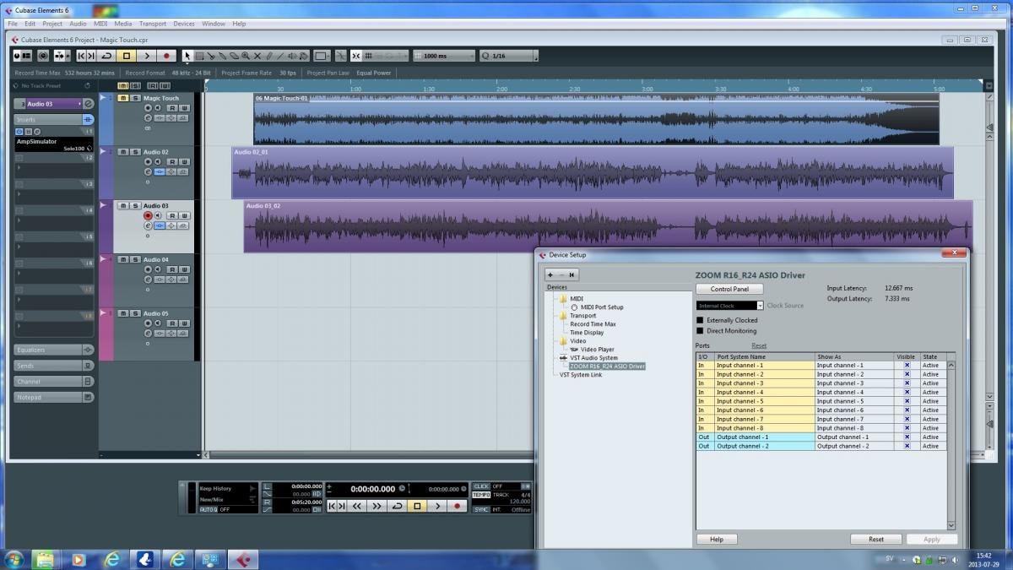Click Rewind in the transport panel

point(356,506)
